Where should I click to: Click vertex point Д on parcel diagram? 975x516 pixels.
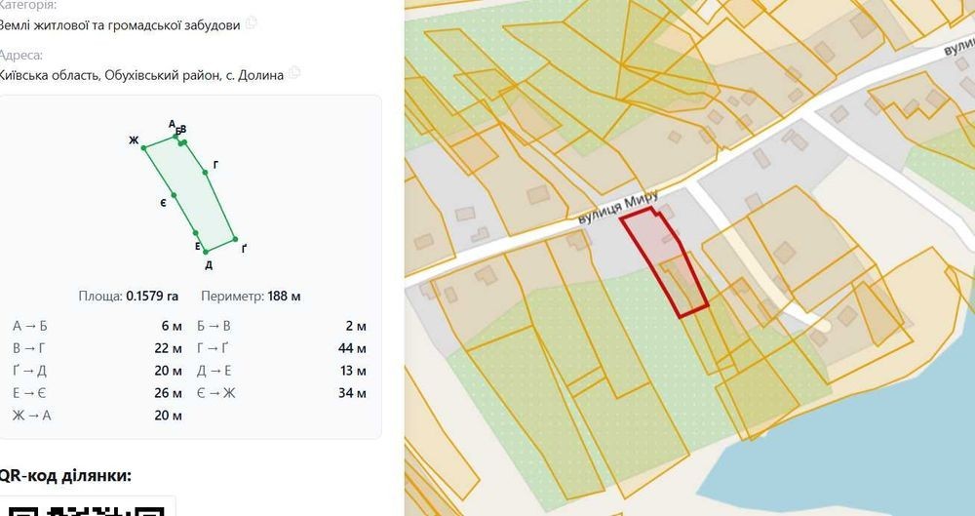point(206,252)
